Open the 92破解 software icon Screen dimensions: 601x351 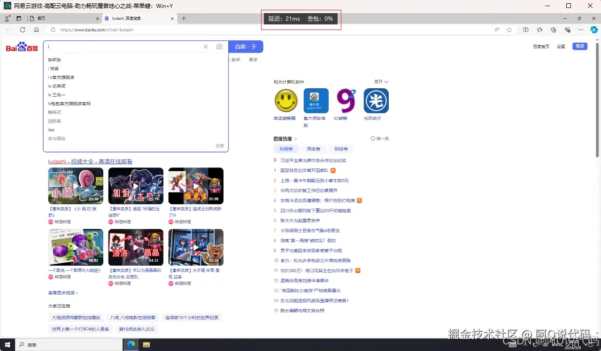coord(346,100)
